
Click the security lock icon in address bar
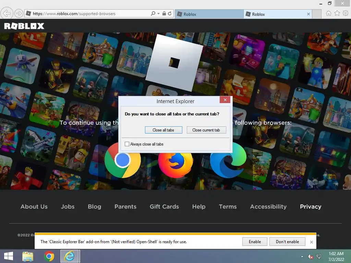[164, 13]
